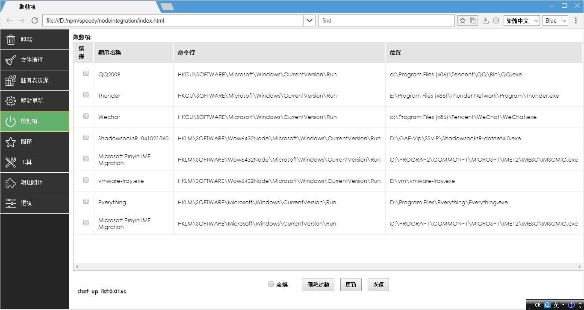The height and width of the screenshot is (310, 584).
Task: Click the 選擇 column header
Action: coord(84,53)
